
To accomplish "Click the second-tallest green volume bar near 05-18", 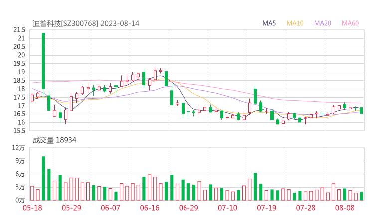I will click(x=49, y=185).
